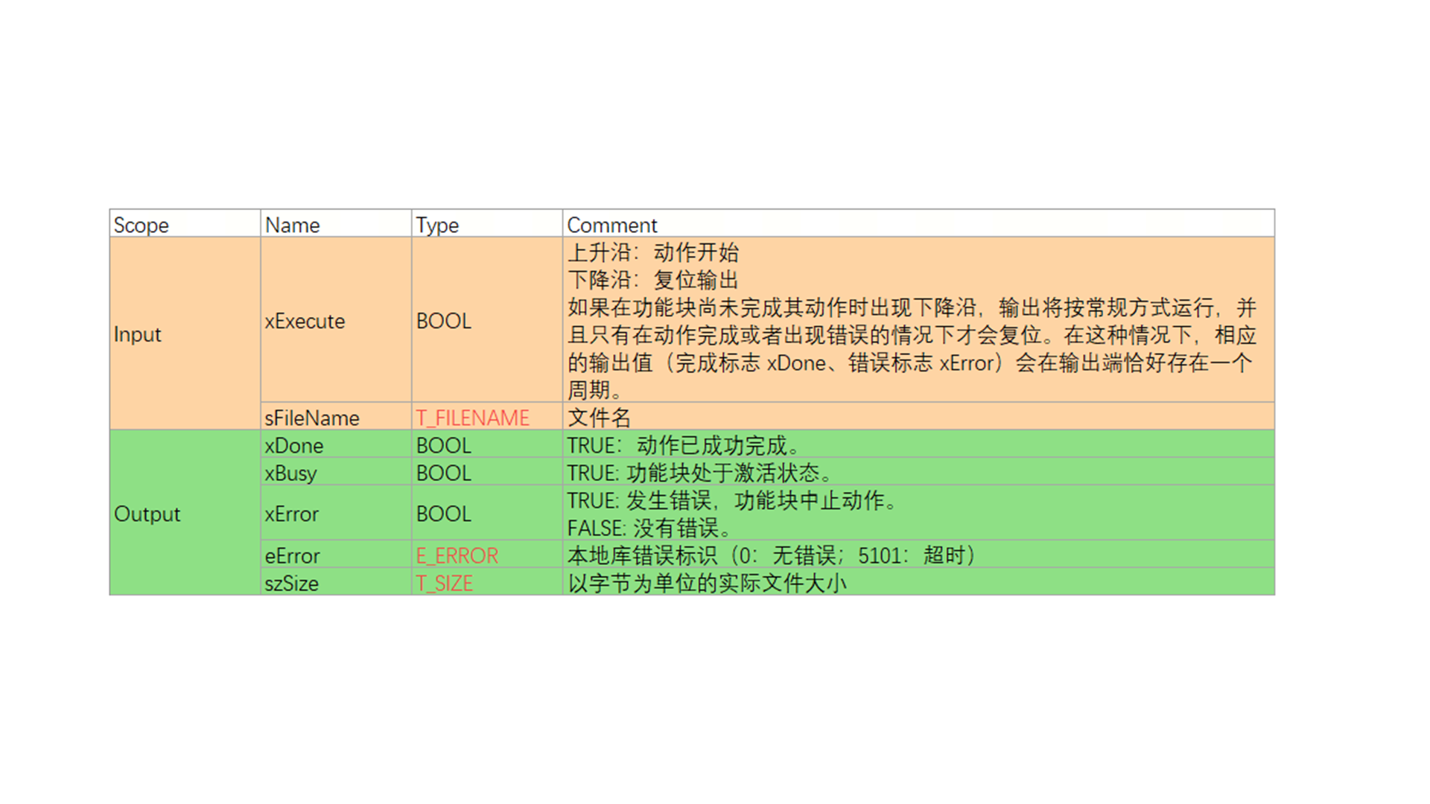1430x804 pixels.
Task: Select the xError name cell
Action: tap(291, 514)
